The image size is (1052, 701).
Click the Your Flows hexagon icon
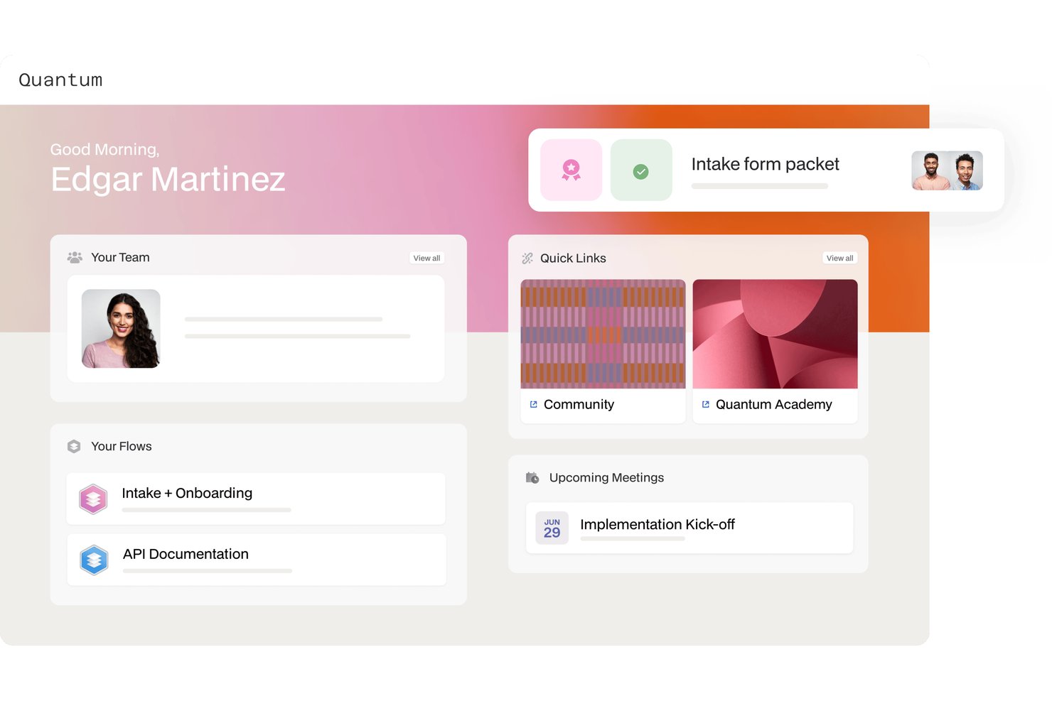pos(74,446)
